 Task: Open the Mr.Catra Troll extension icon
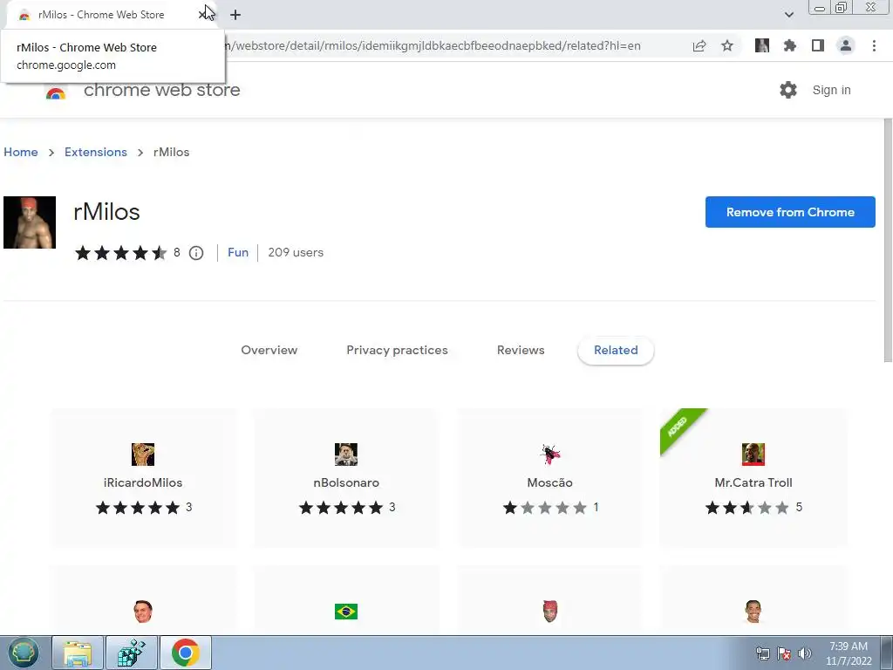click(753, 455)
